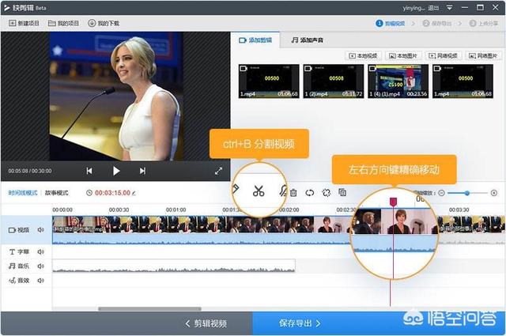Viewport: 506px width, 336px height.
Task: Click the loop/rotate icon next to the trash
Action: pos(310,192)
